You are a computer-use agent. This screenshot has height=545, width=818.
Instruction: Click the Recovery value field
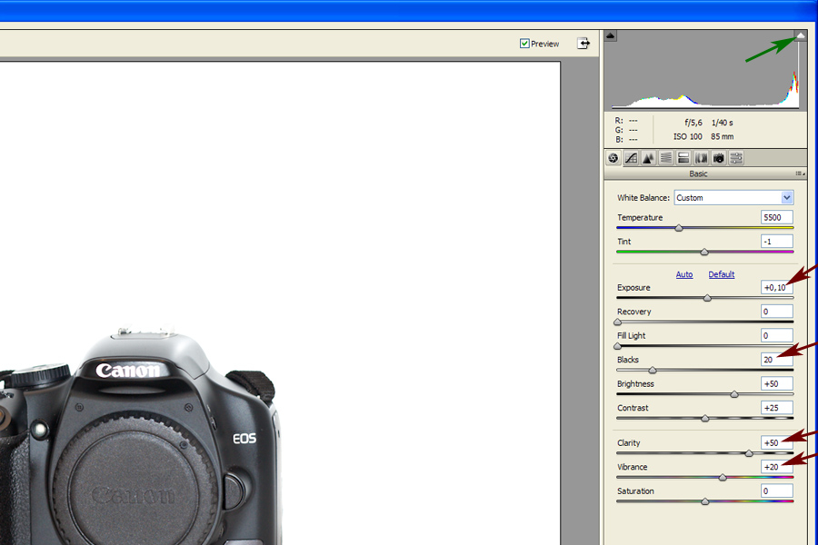[x=777, y=312]
